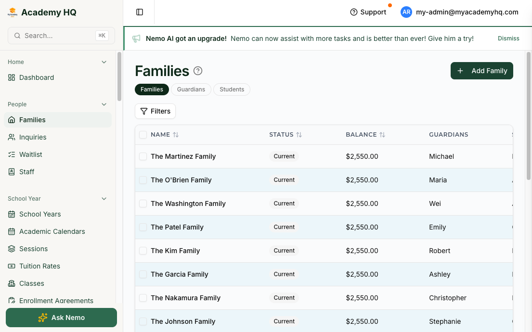Open Waitlist in the sidebar
The width and height of the screenshot is (532, 332).
[58, 154]
